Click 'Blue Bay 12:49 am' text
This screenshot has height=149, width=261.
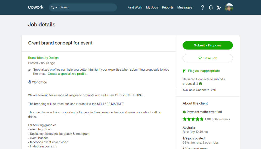(x=195, y=132)
